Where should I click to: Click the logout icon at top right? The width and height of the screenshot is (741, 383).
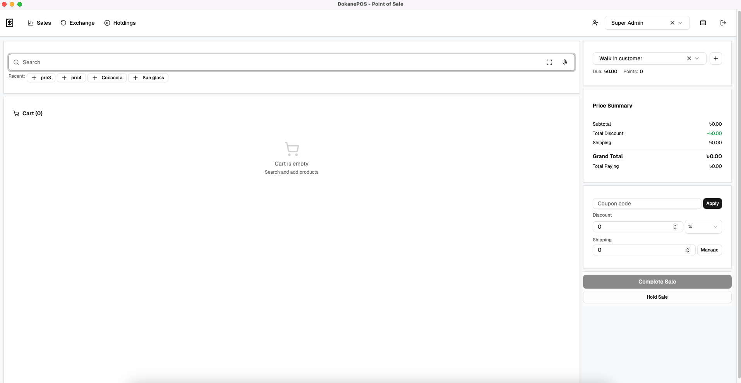pos(723,23)
